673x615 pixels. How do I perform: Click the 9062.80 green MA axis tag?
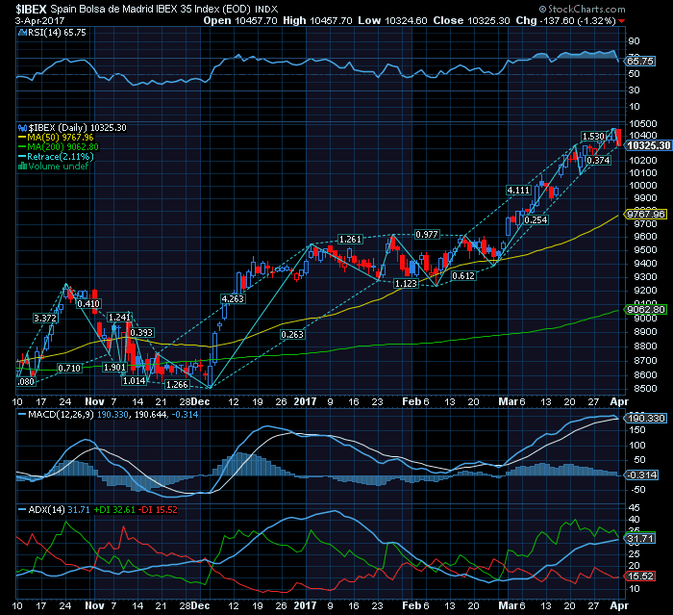pyautogui.click(x=645, y=310)
